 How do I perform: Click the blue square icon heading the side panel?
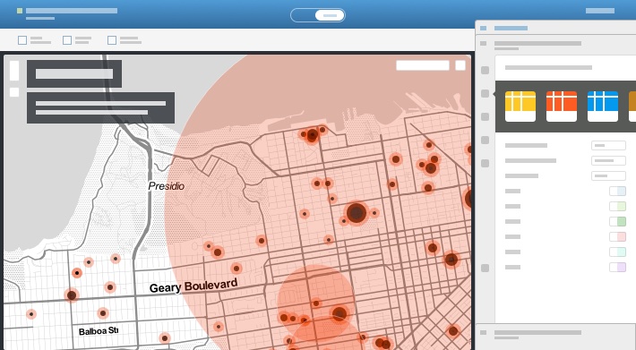click(483, 28)
